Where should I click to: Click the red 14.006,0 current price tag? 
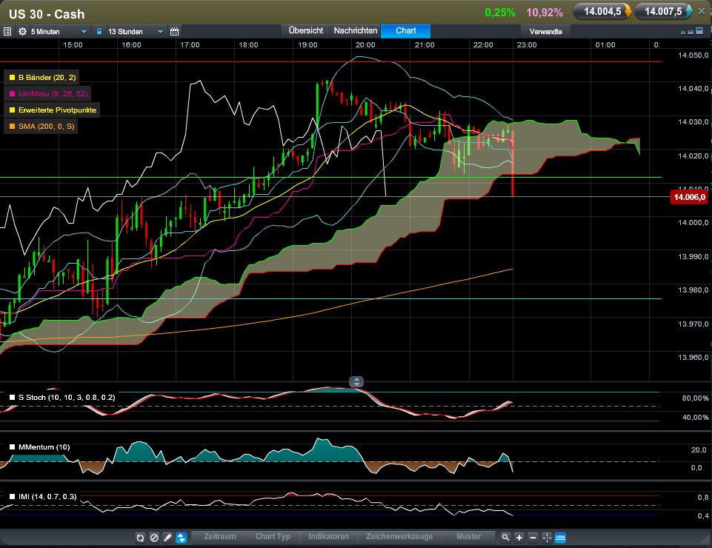coord(689,197)
